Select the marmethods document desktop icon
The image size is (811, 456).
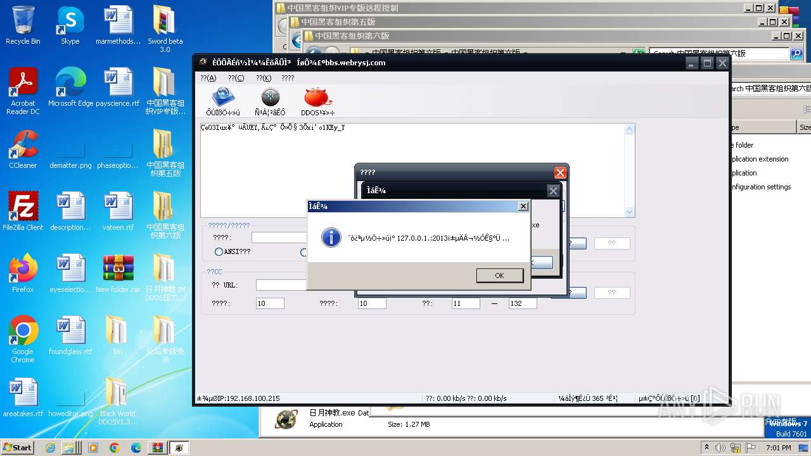118,26
